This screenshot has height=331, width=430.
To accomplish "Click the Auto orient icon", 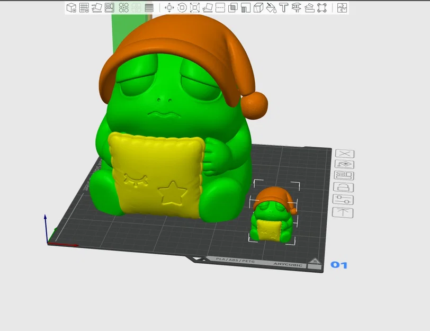I will (x=96, y=7).
